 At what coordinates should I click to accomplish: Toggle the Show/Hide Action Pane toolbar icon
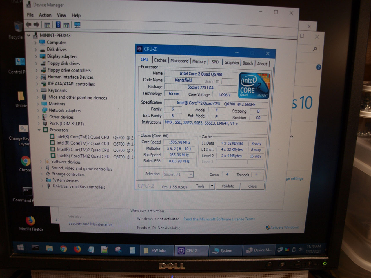tap(67, 25)
